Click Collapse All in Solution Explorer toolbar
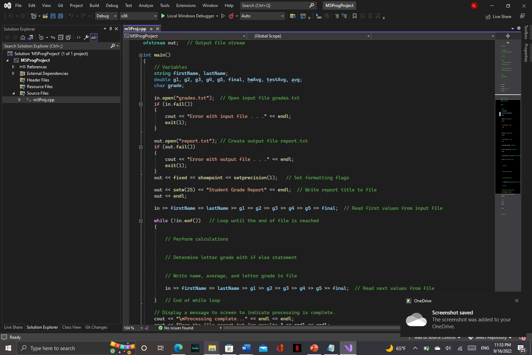Viewport: 532px width, 355px height. coord(61,37)
